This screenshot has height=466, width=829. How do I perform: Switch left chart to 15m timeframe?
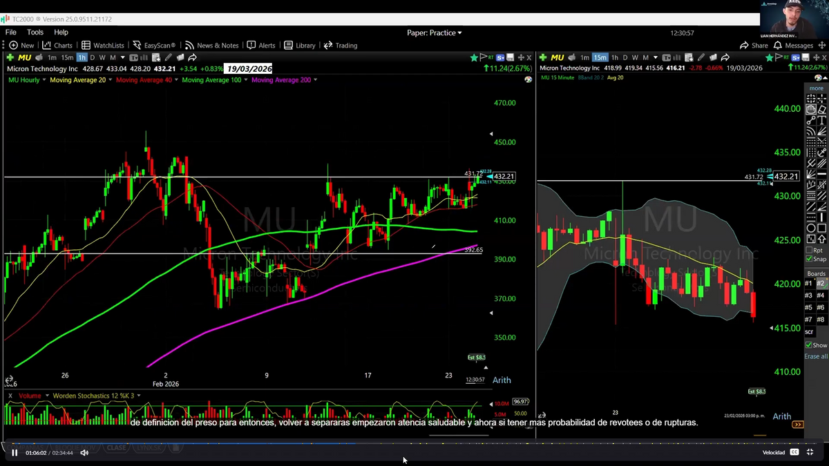[67, 57]
